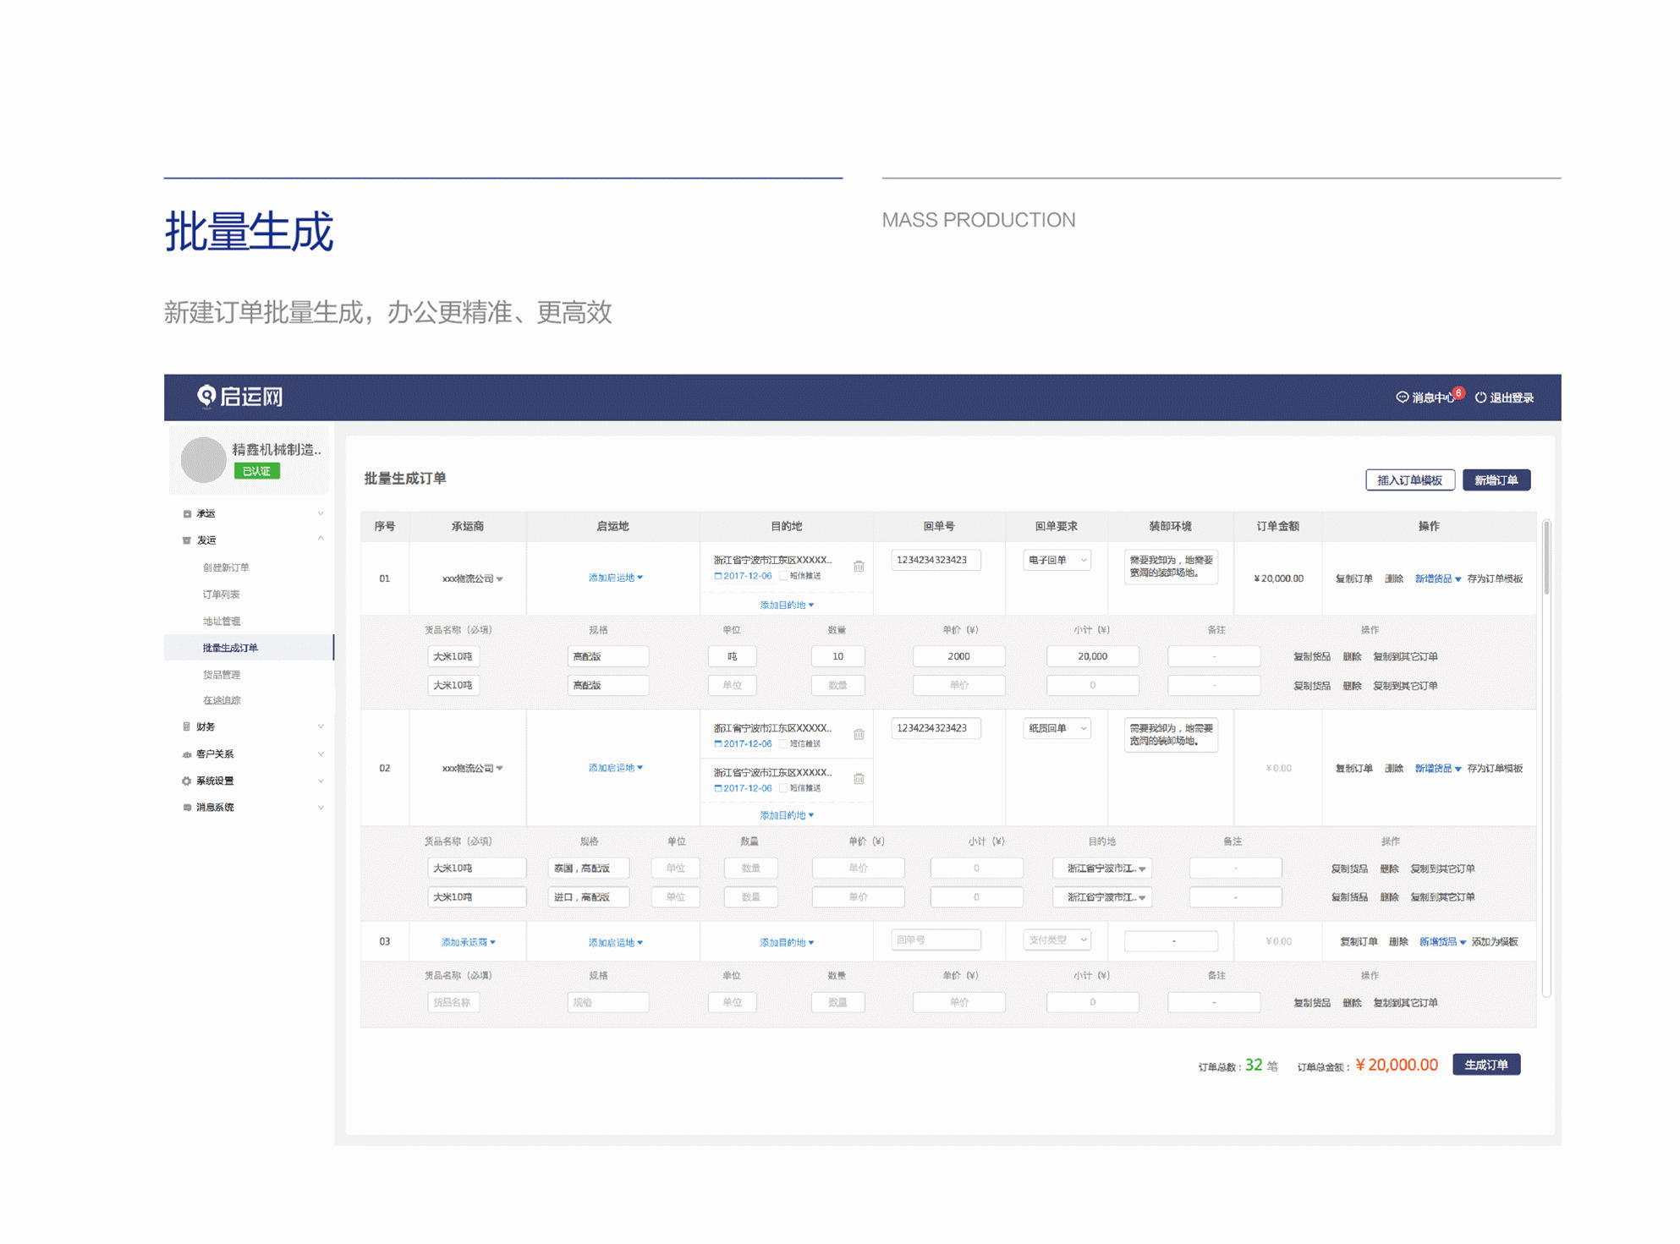Expand the 系统设置 section chevron
The height and width of the screenshot is (1244, 1680).
click(x=321, y=781)
